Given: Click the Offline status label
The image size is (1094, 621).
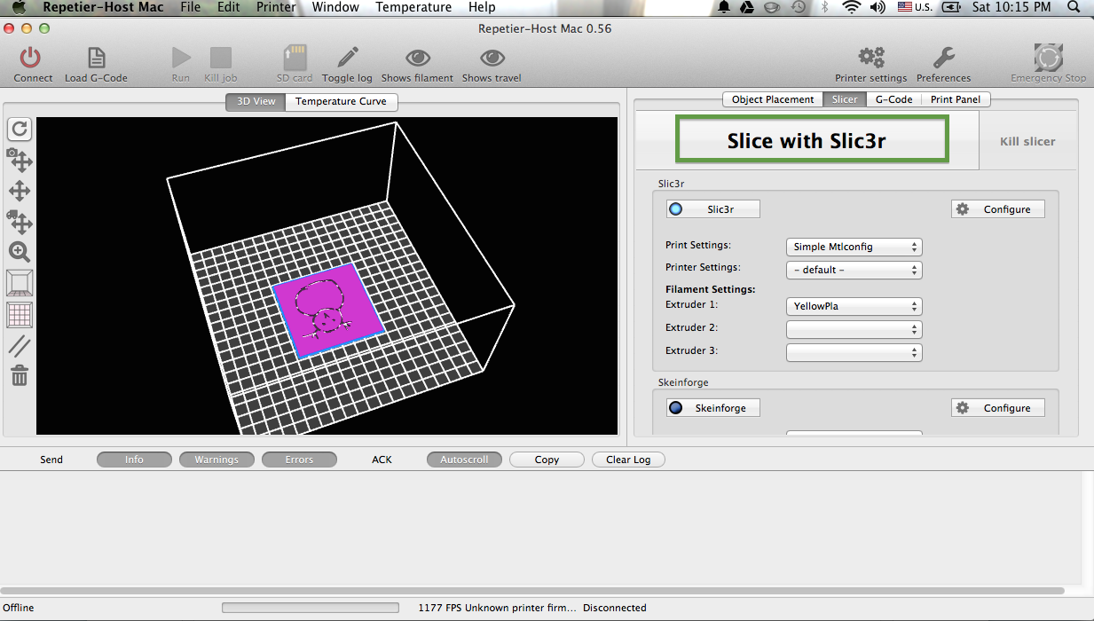Looking at the screenshot, I should (x=18, y=608).
